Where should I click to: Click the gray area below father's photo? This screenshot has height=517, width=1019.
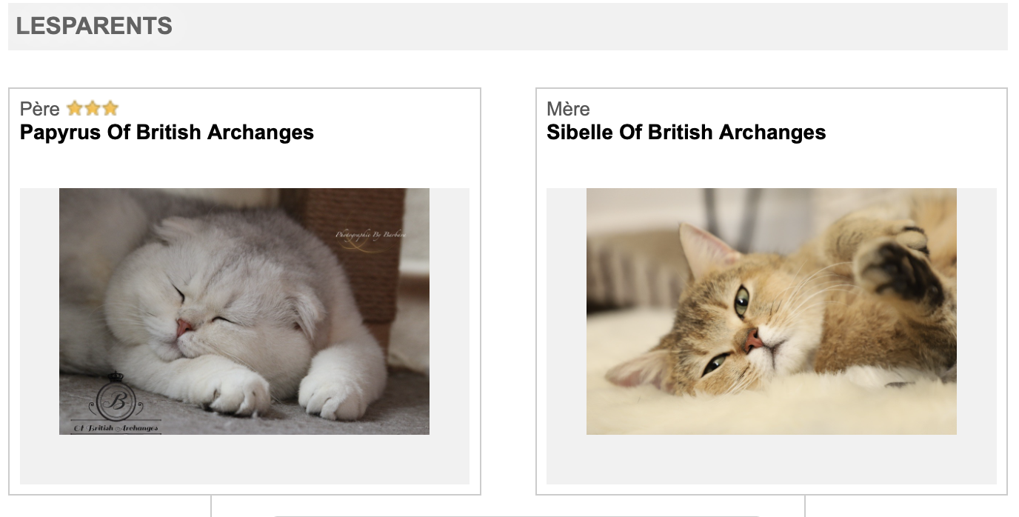click(x=244, y=459)
